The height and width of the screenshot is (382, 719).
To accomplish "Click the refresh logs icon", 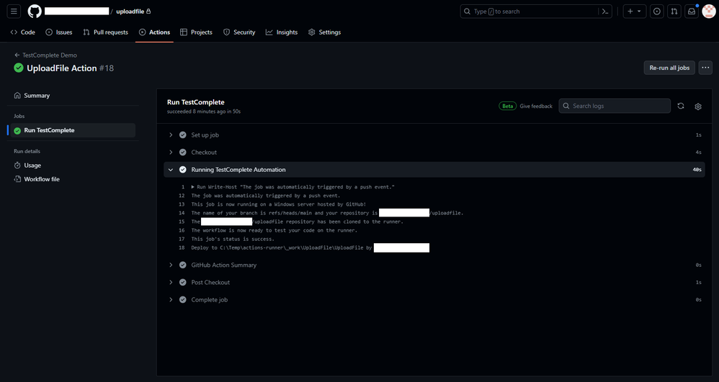I will pyautogui.click(x=680, y=106).
